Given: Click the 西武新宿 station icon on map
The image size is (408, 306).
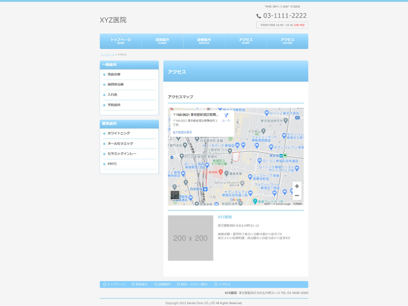Looking at the screenshot, I should [205, 189].
